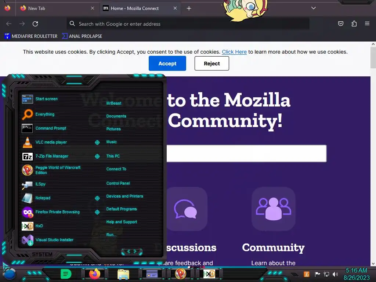Accept the cookies
This screenshot has height=282, width=376.
(x=167, y=63)
